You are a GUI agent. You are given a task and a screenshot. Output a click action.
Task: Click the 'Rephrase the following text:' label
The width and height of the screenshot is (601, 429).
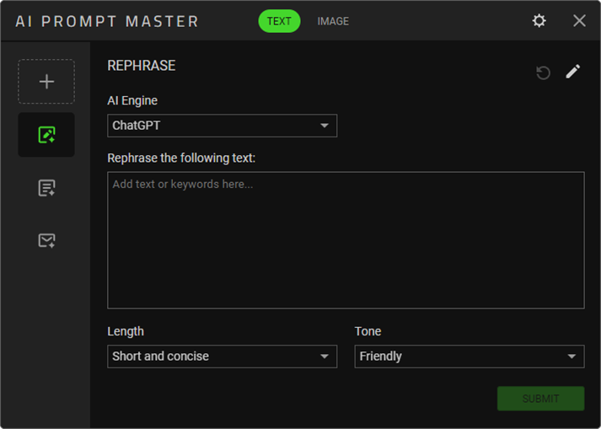[x=181, y=158]
